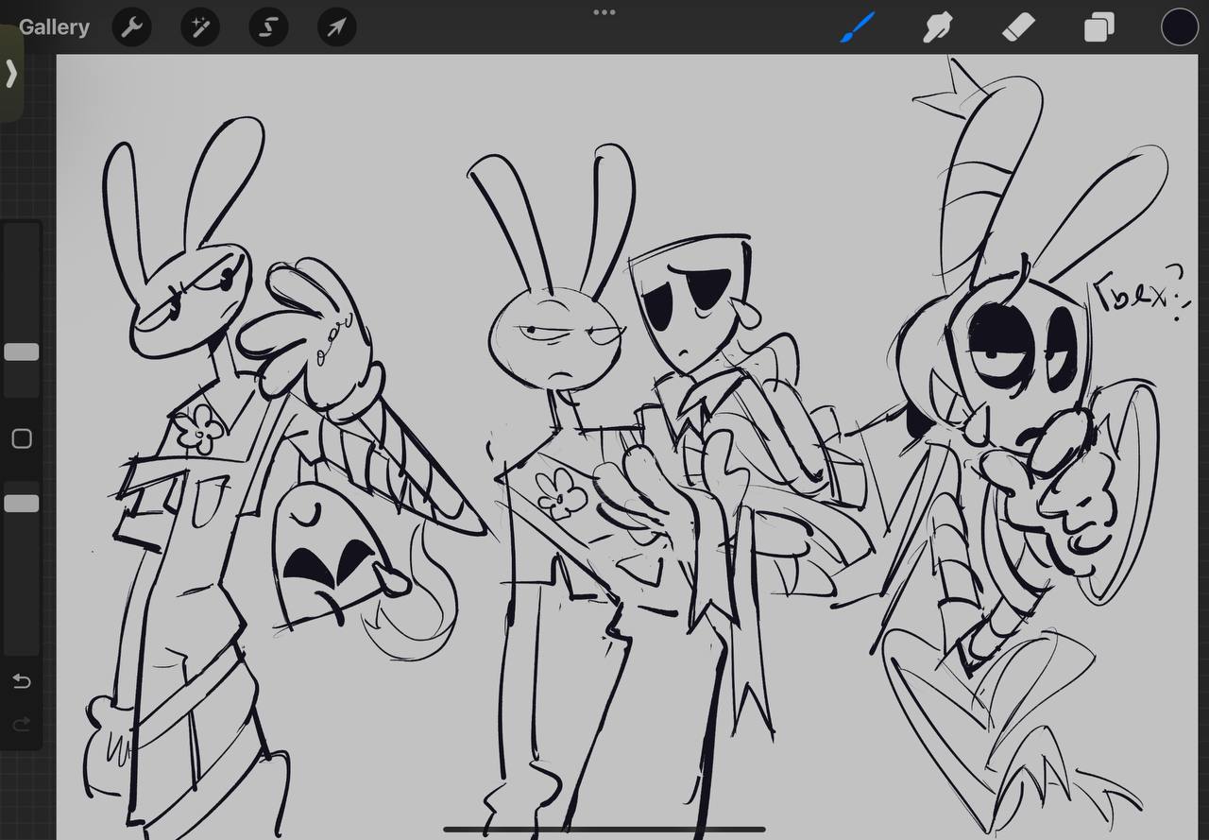Tap the square Modify button in sidebar

pos(22,438)
